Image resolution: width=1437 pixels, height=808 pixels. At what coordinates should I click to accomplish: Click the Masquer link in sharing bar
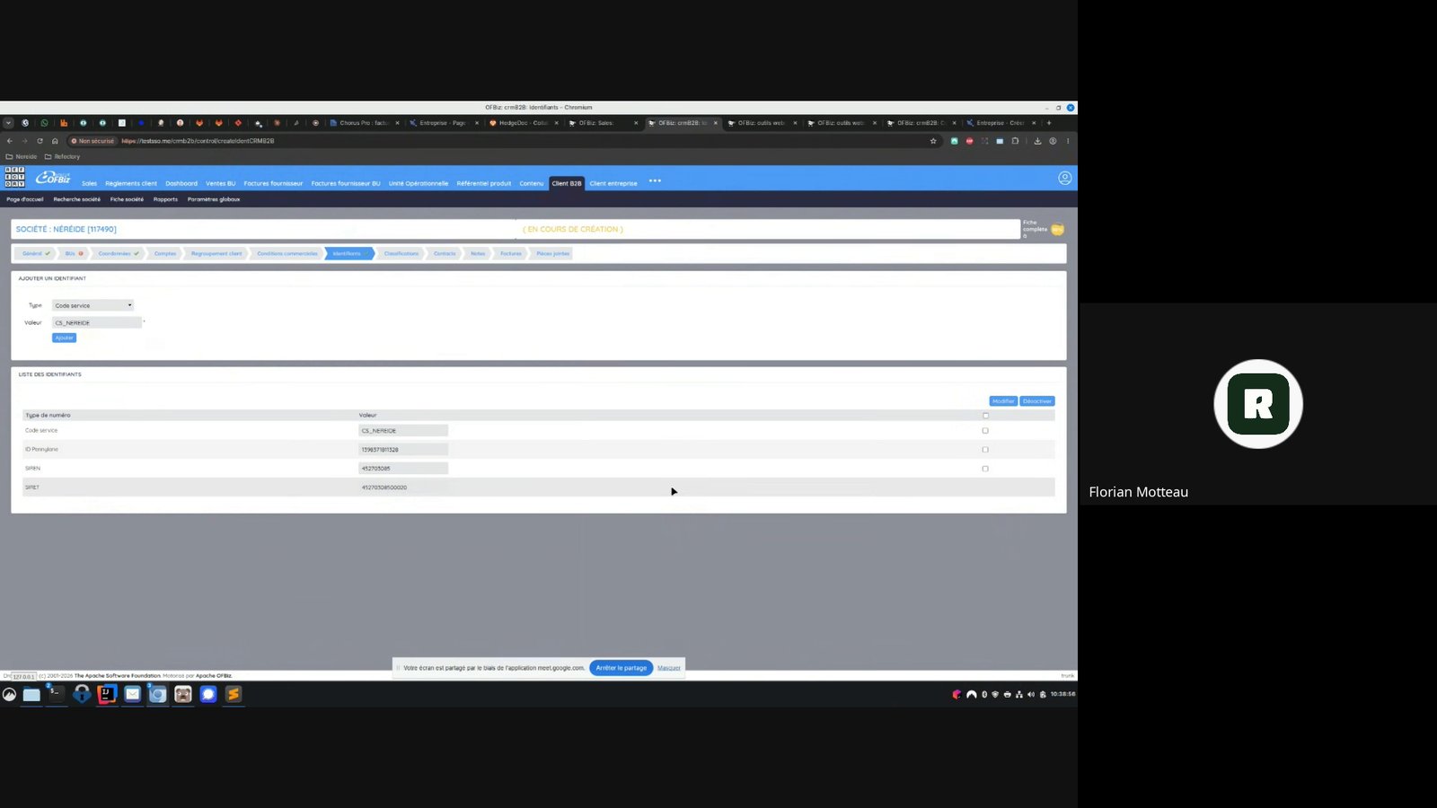pos(668,668)
